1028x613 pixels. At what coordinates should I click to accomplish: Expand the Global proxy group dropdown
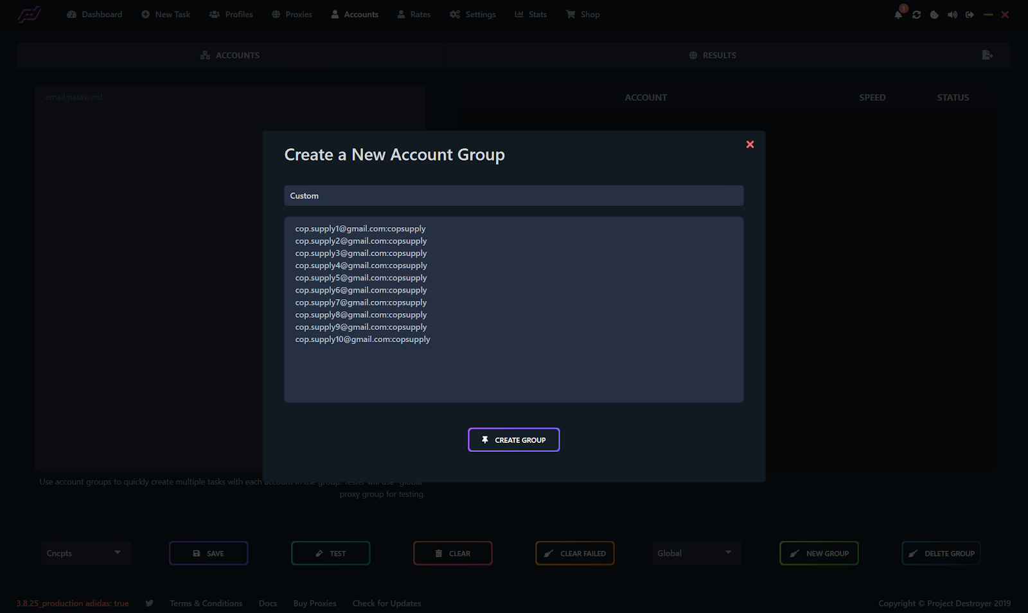click(x=696, y=553)
